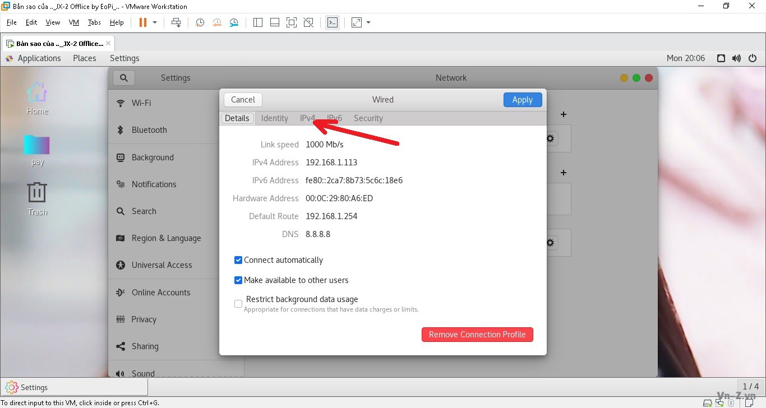This screenshot has height=408, width=766.
Task: Cancel the Wired dialog
Action: pos(243,100)
